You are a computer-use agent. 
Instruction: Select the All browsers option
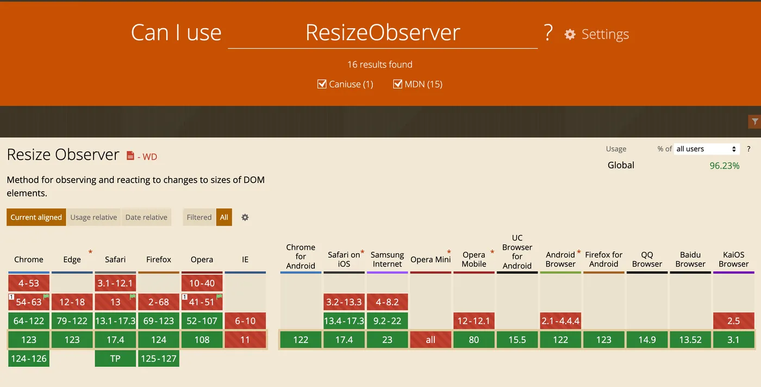pyautogui.click(x=224, y=217)
